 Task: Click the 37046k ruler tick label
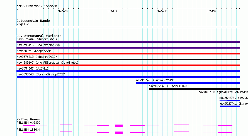63,11
